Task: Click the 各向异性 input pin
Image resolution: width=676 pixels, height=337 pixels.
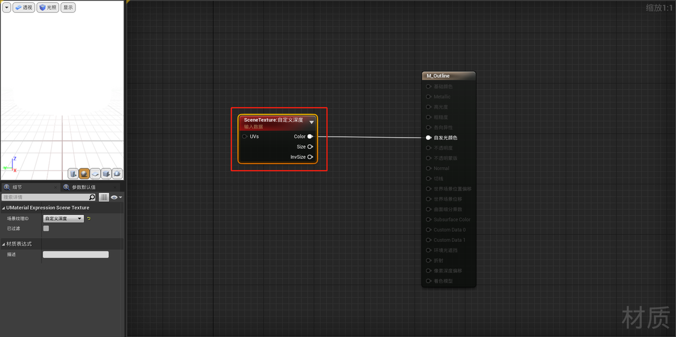Action: 429,128
